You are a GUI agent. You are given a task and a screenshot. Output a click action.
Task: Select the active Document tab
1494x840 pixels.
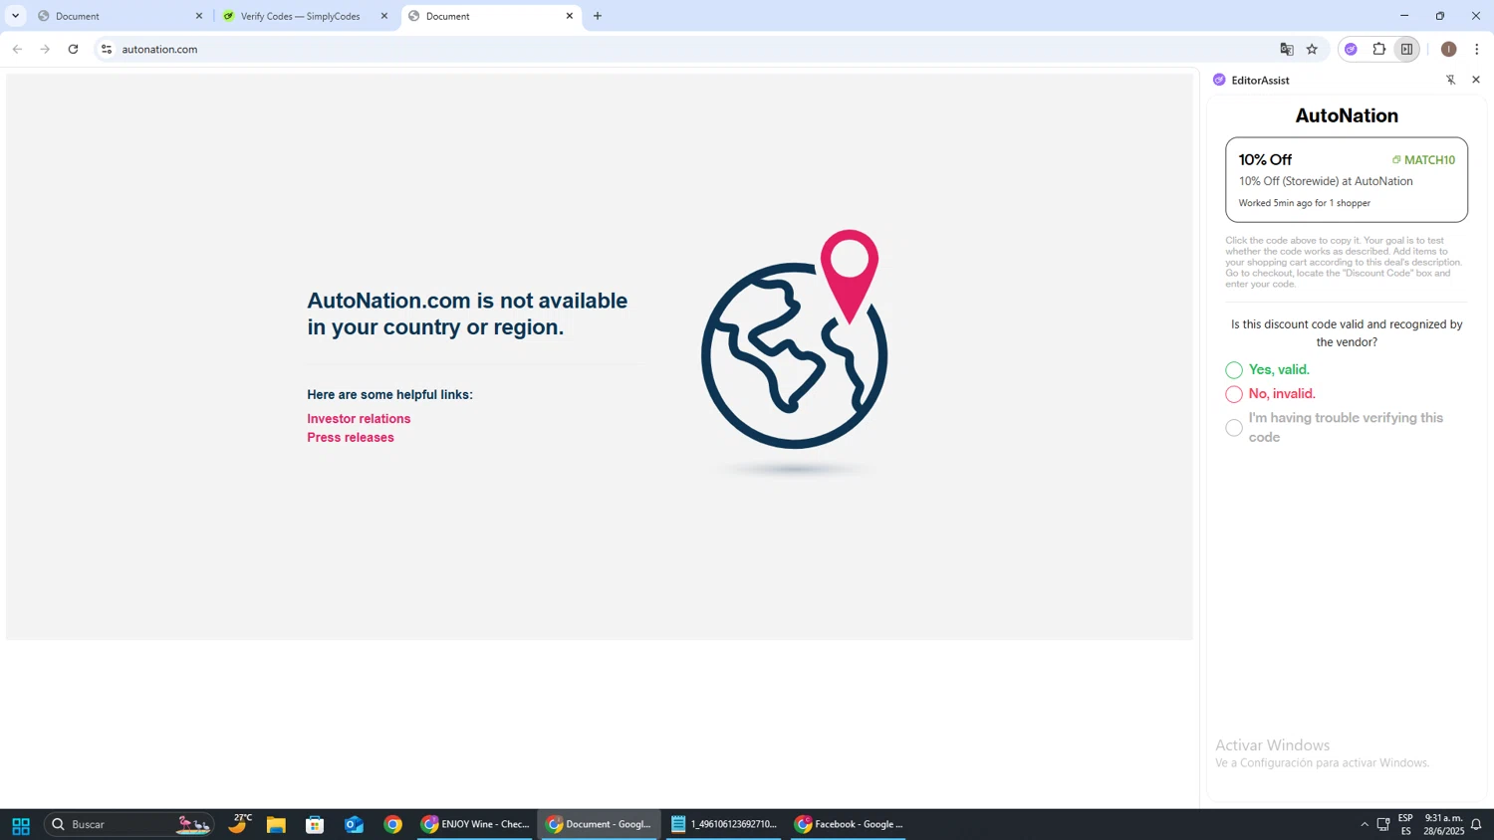click(x=490, y=16)
